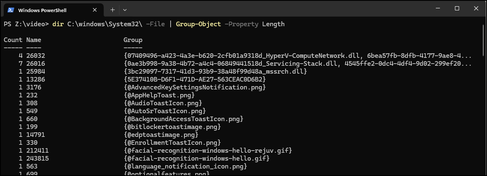The height and width of the screenshot is (176, 487).
Task: Click the mssrch.dll group entry
Action: click(215, 72)
